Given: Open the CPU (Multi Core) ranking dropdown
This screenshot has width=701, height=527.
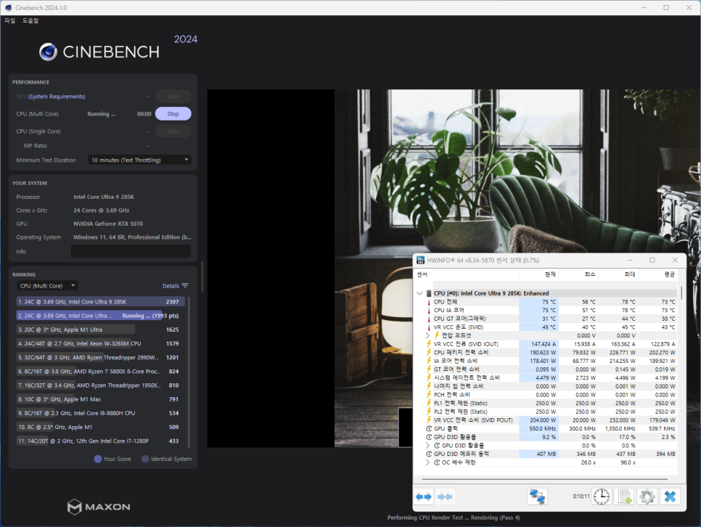Looking at the screenshot, I should [47, 286].
